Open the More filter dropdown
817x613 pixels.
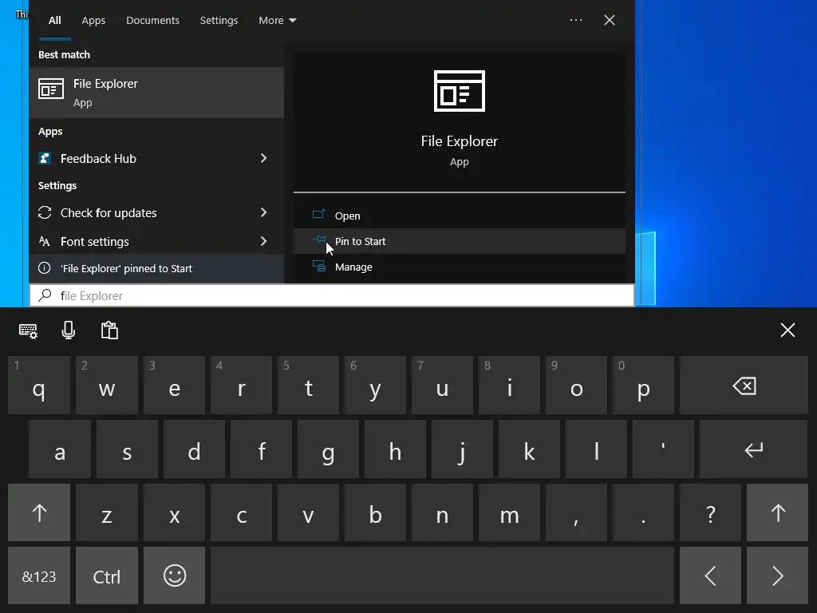[277, 20]
